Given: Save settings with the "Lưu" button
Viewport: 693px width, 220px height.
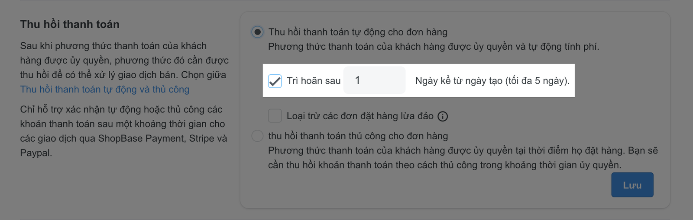Looking at the screenshot, I should pyautogui.click(x=632, y=185).
